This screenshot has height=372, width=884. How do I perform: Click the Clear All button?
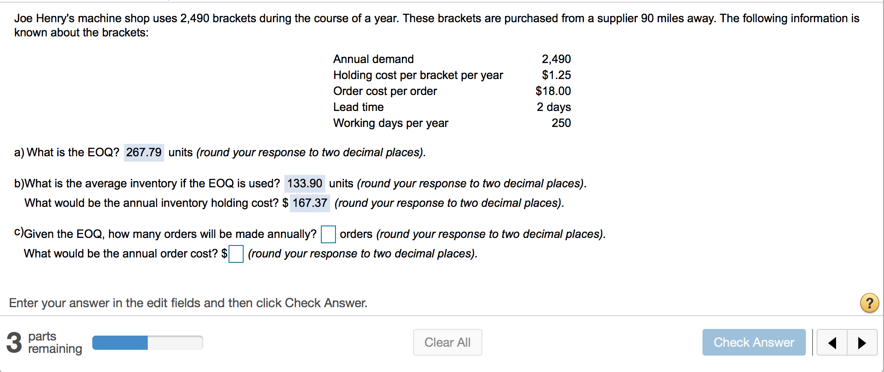[x=447, y=342]
